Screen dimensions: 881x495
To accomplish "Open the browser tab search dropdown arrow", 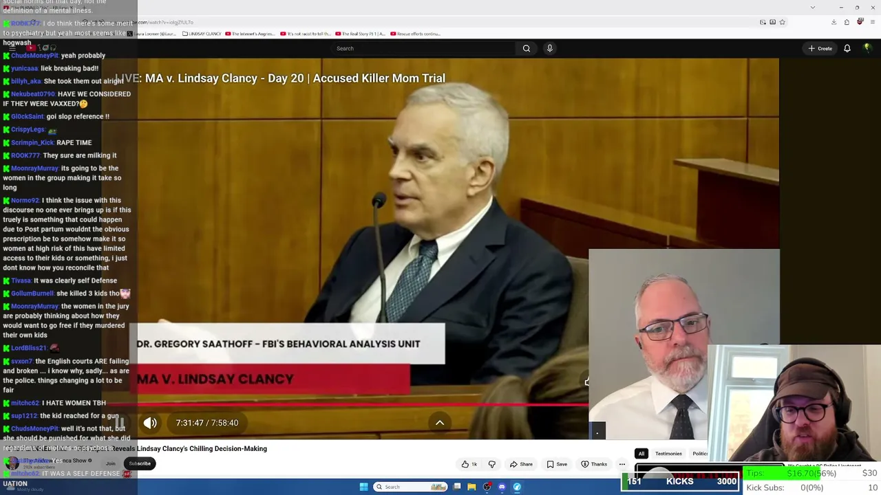I will [813, 8].
